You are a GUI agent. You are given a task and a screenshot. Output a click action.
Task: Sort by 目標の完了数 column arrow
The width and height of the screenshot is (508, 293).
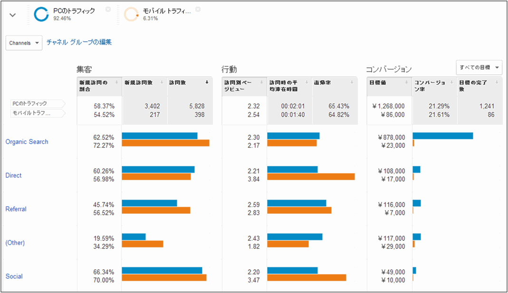497,82
